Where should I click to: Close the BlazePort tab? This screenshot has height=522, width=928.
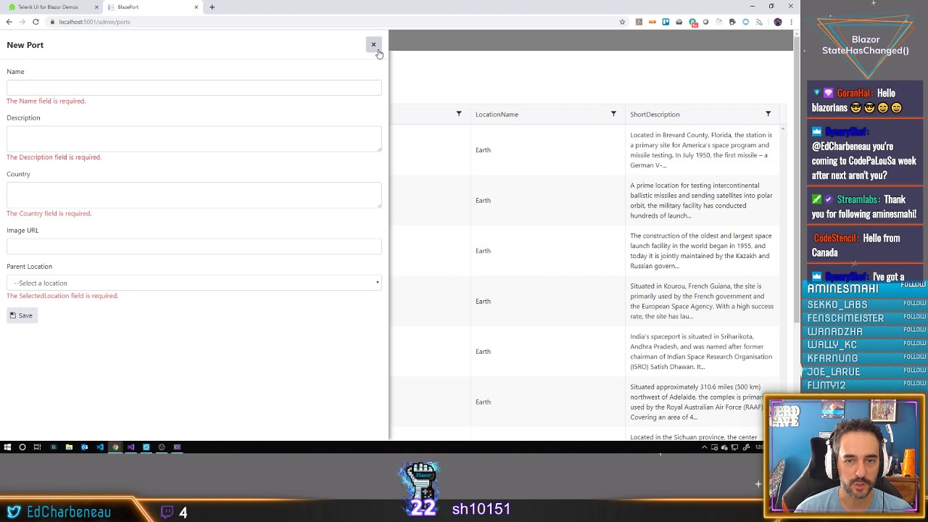(196, 7)
